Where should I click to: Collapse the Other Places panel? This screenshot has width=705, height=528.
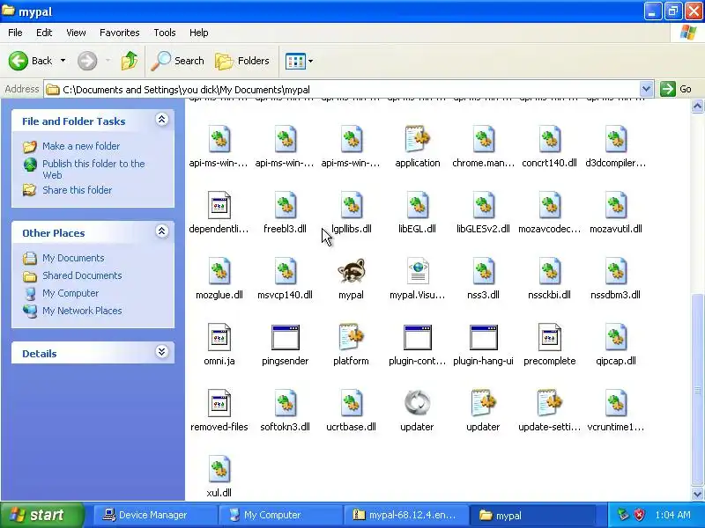tap(162, 231)
